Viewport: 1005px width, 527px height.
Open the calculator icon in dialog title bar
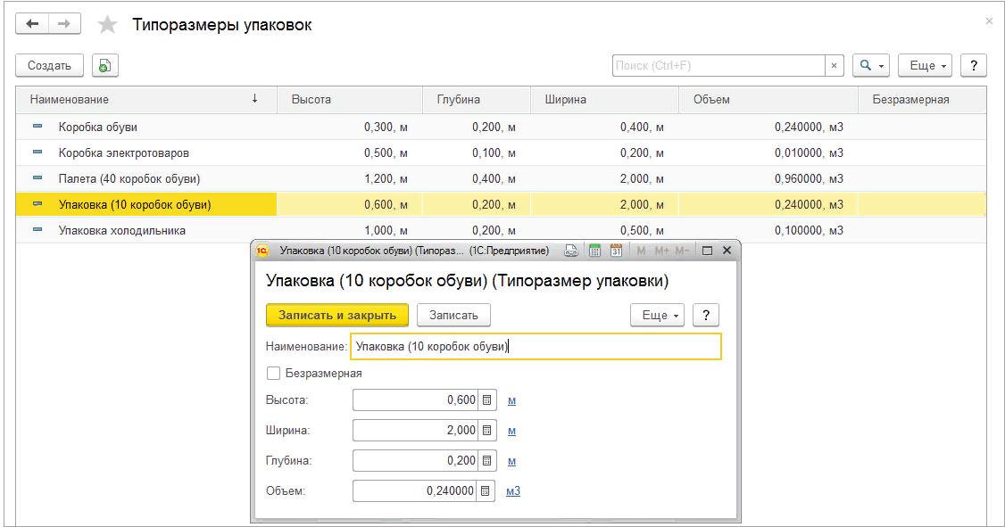click(x=594, y=251)
